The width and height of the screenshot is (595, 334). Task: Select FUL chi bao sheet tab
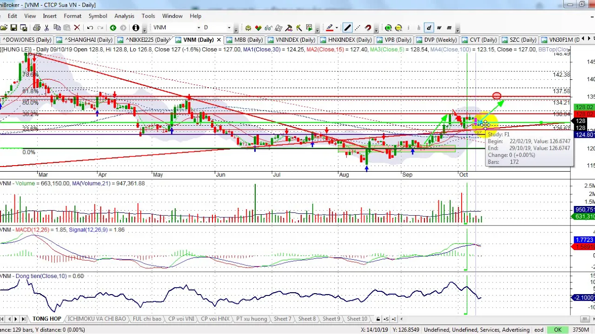pos(147,319)
